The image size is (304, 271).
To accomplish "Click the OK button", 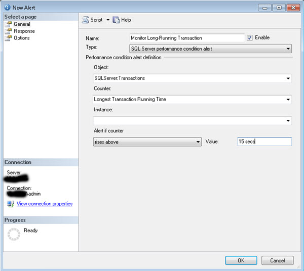I will point(241,260).
